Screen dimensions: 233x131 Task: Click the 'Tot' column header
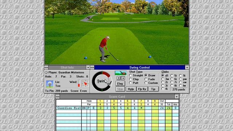click(168, 104)
